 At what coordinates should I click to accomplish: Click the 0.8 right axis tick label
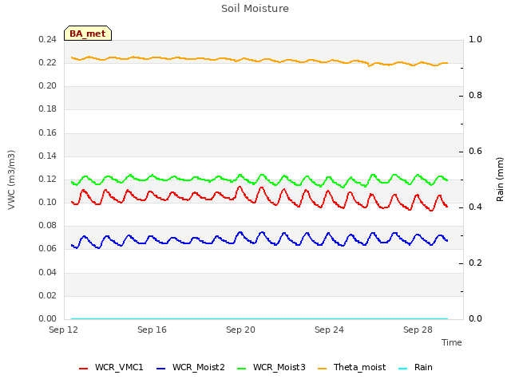click(475, 95)
